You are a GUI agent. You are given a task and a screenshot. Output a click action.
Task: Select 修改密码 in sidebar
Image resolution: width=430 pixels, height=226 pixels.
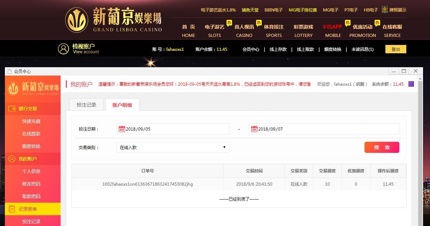[31, 184]
